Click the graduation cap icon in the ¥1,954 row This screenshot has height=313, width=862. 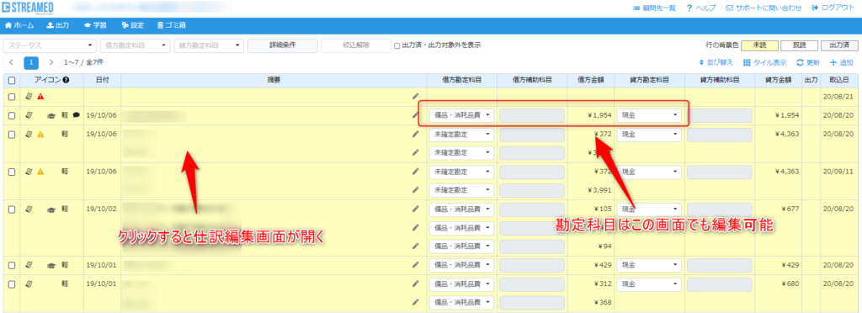coord(51,116)
